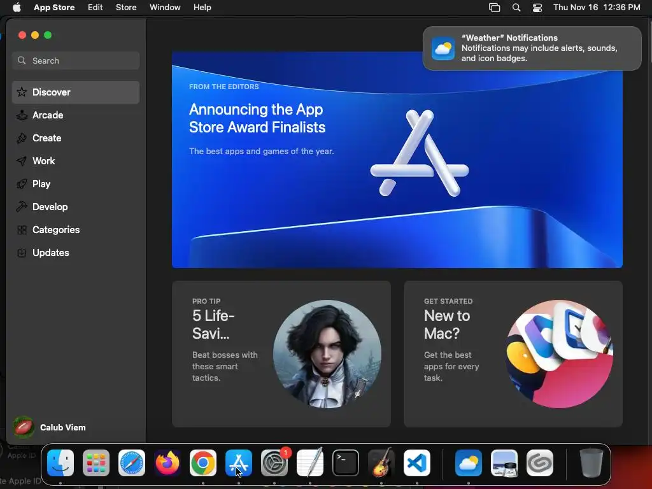Open the New to Mac card
This screenshot has width=652, height=489.
(513, 354)
